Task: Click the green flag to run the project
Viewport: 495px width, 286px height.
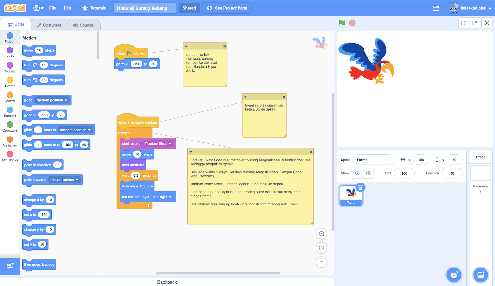Action: [x=342, y=23]
